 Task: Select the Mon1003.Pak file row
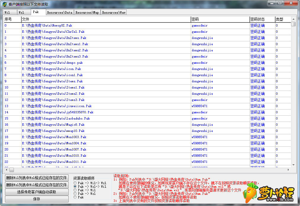147,137
